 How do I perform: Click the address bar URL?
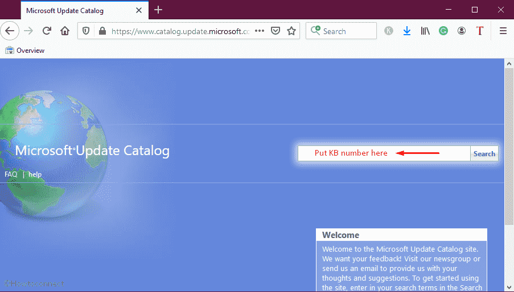click(180, 31)
